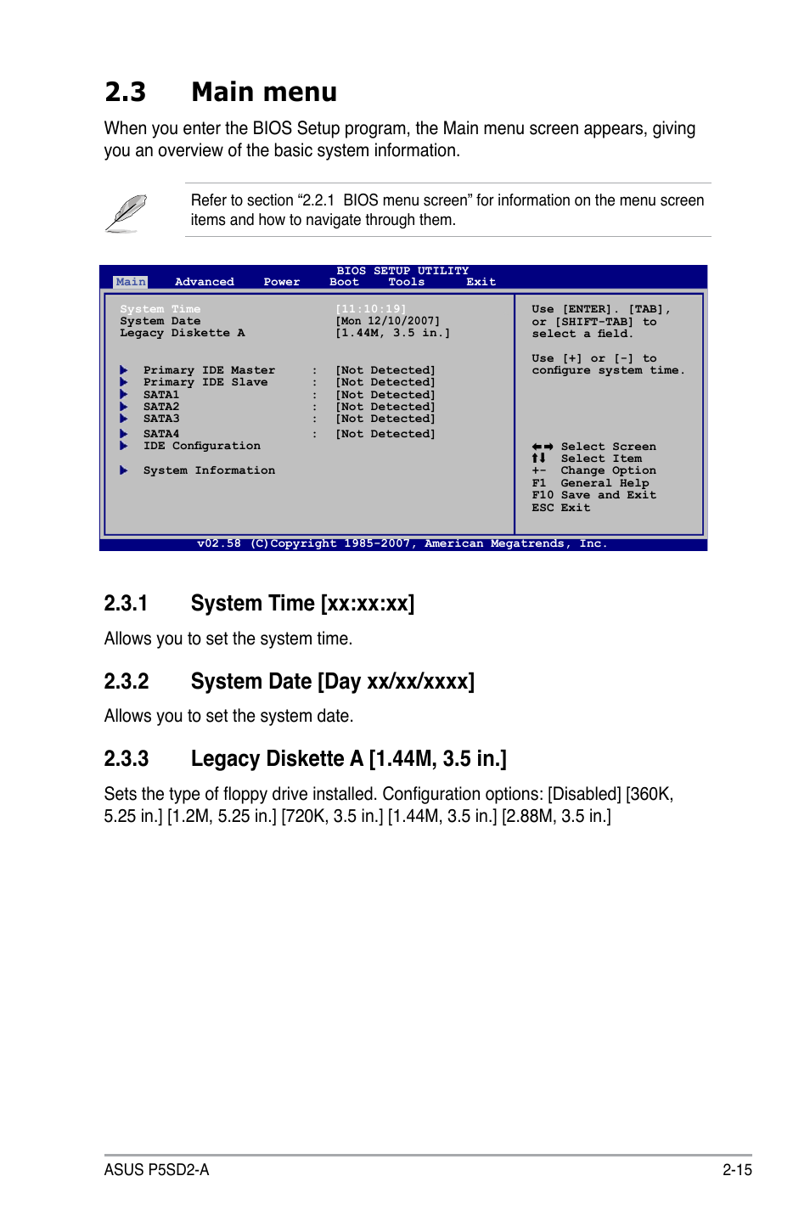Select the System Date label
Image resolution: width=810 pixels, height=1221 pixels.
point(160,321)
